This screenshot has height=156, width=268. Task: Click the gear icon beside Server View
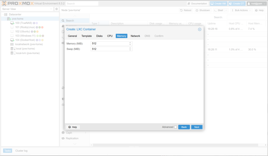(56, 9)
